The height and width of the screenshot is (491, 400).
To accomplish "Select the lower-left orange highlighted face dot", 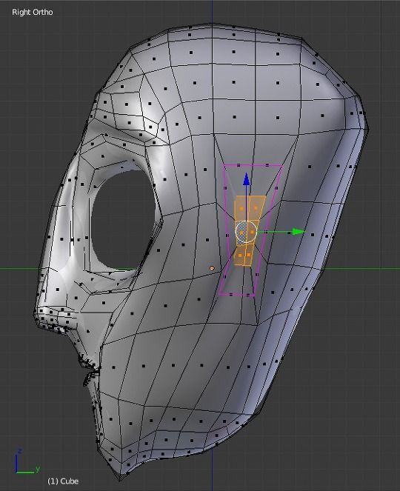I will [x=241, y=255].
